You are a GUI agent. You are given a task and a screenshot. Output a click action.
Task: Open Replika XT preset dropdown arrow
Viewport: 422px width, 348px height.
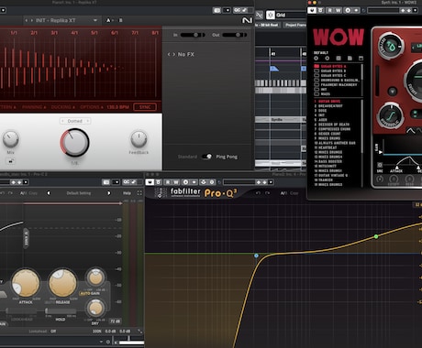pyautogui.click(x=95, y=20)
